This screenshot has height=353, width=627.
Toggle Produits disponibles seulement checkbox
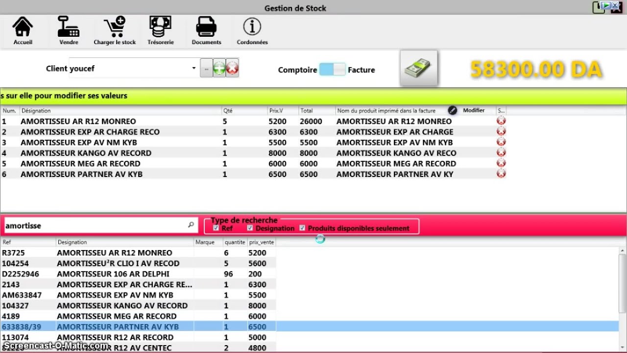(x=302, y=228)
